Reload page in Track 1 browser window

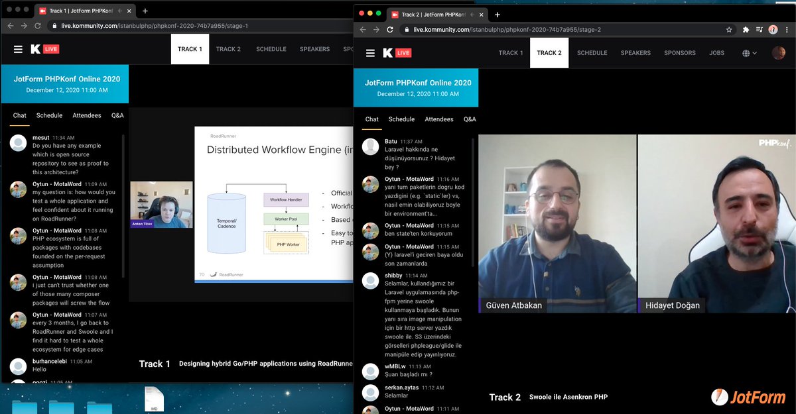pyautogui.click(x=38, y=25)
